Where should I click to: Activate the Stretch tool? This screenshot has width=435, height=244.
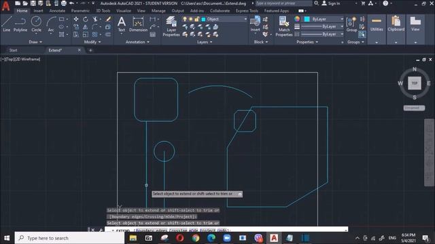click(75, 35)
